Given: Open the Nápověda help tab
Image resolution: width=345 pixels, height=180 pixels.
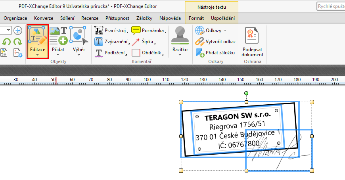Looking at the screenshot, I should coord(170,18).
